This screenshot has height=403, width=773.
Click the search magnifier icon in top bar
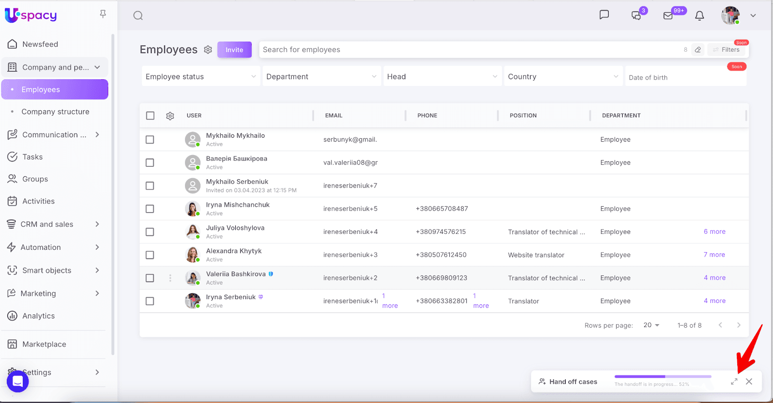tap(138, 15)
